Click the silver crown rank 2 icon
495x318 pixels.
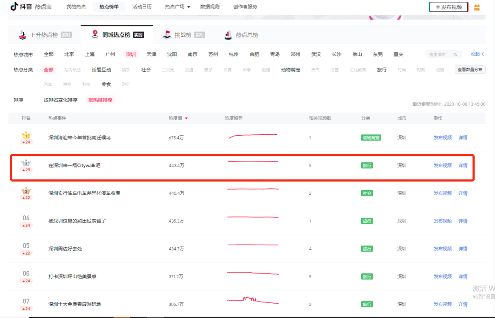tap(26, 163)
